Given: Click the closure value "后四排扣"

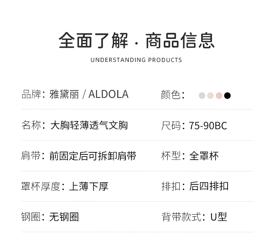Looking at the screenshot, I should [208, 186].
